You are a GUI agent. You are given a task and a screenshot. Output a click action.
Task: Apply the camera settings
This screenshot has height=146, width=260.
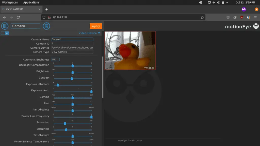[x=96, y=26]
